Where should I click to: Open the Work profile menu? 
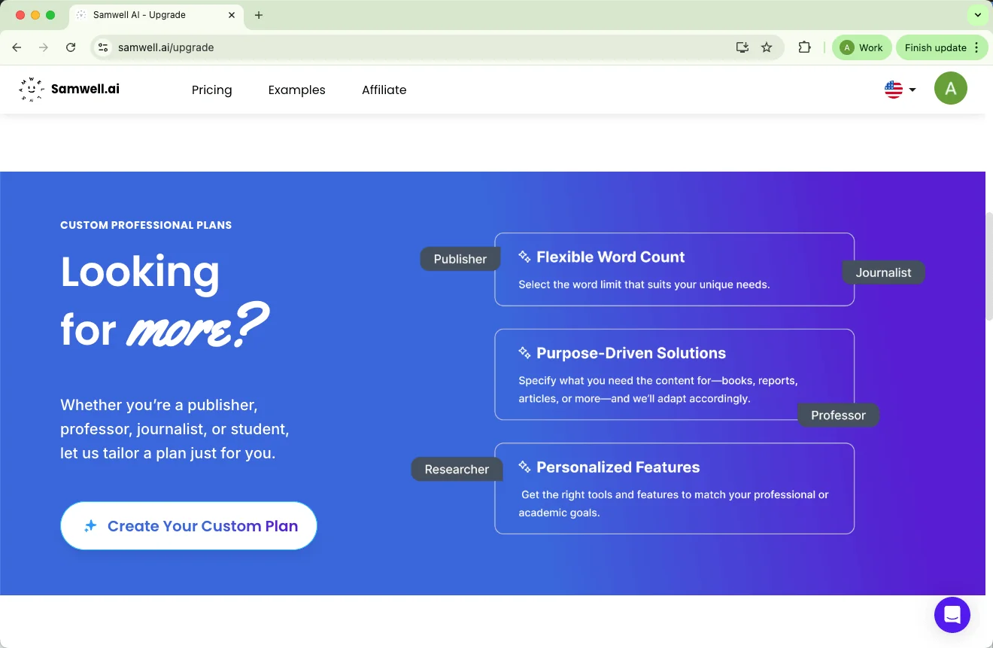[x=861, y=47]
